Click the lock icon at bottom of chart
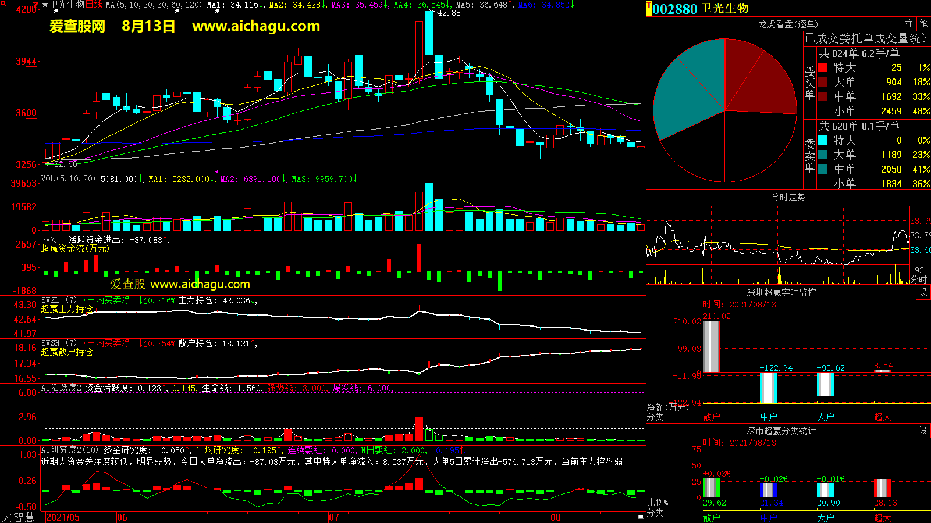Viewport: 931px width, 523px height. [x=641, y=515]
